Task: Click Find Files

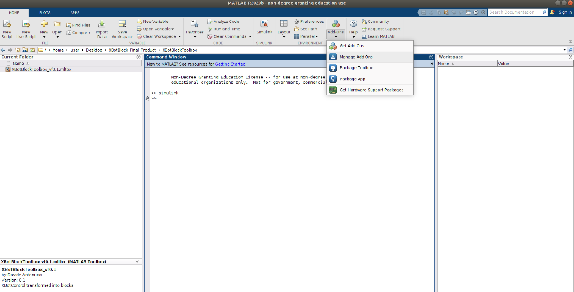Action: 78,25
